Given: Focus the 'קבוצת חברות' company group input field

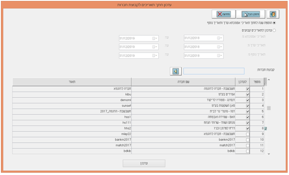Looking at the screenshot, I should coord(214,71).
